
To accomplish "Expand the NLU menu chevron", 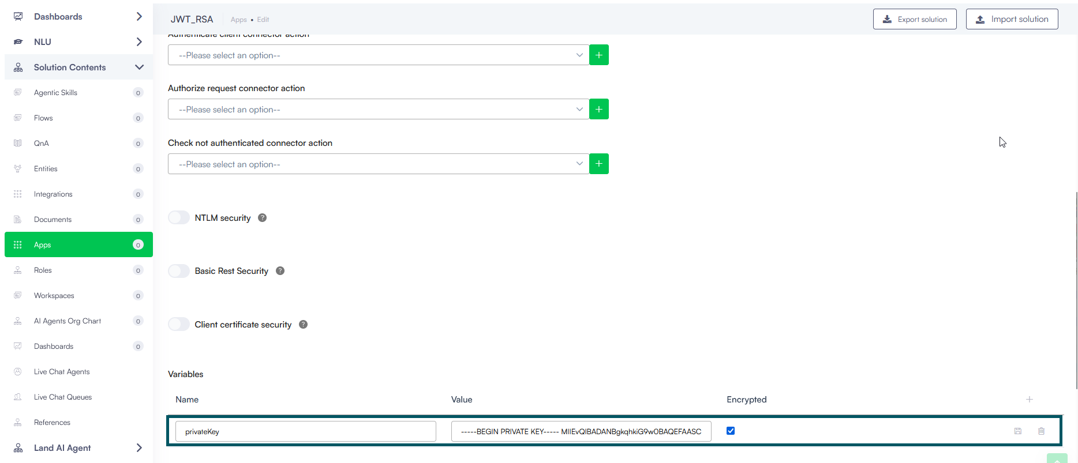I will point(139,42).
